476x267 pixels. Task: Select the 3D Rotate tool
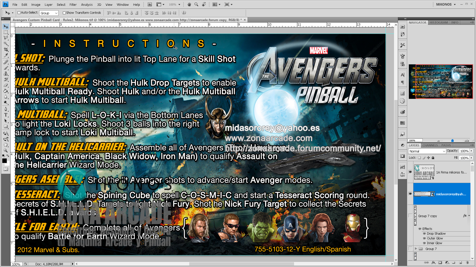(6, 133)
